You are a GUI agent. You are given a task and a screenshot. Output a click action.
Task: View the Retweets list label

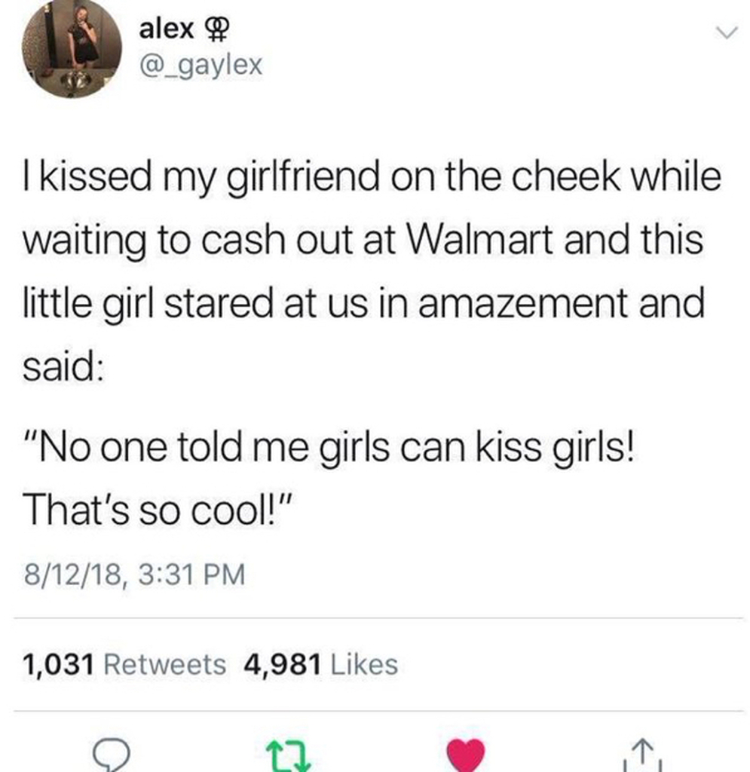tap(165, 664)
